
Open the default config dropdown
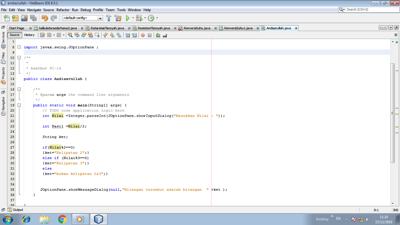(x=83, y=18)
